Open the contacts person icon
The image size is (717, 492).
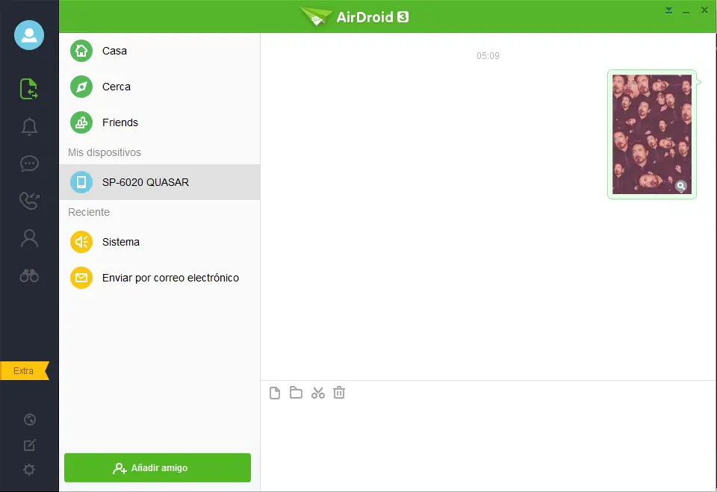(x=29, y=238)
